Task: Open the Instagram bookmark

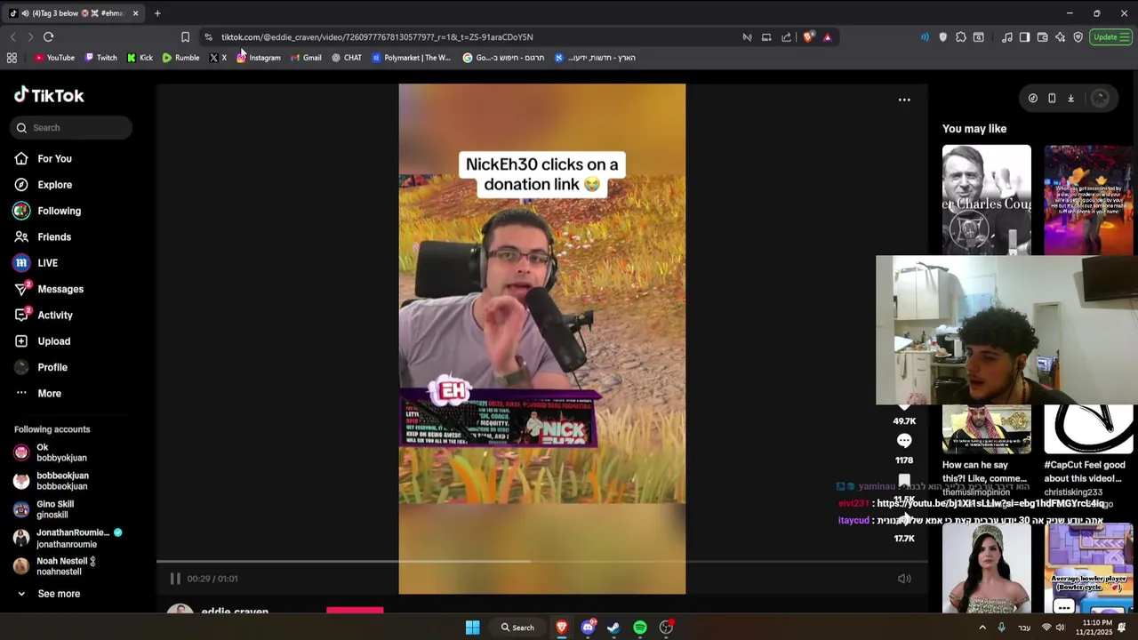Action: [259, 58]
